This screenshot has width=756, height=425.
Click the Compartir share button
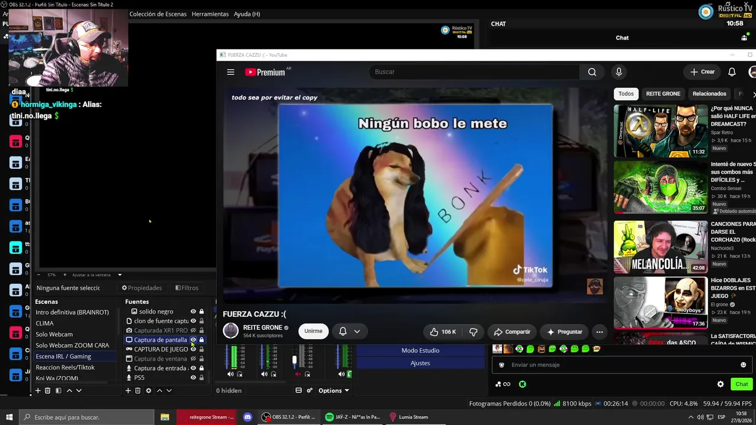[512, 332]
